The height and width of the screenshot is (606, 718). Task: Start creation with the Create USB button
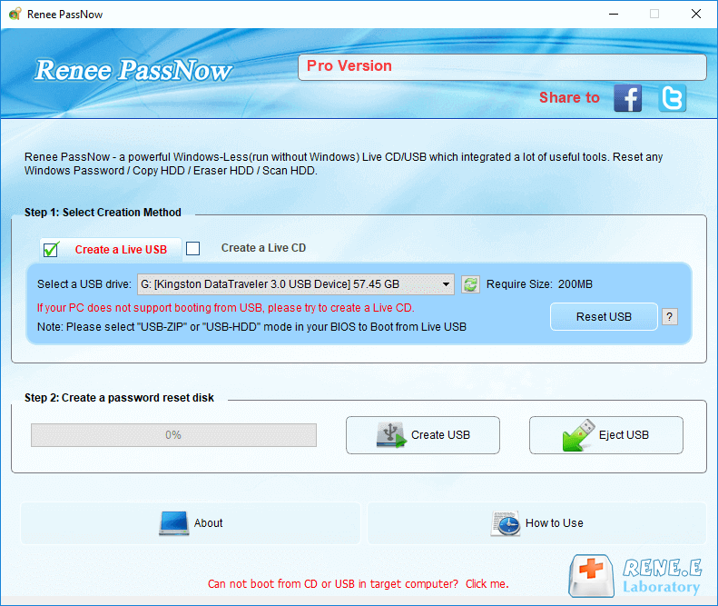pos(423,435)
